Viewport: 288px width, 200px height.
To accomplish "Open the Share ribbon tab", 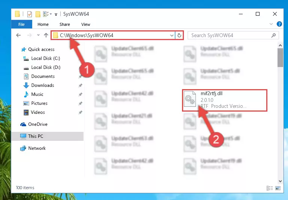I will pyautogui.click(x=65, y=24).
